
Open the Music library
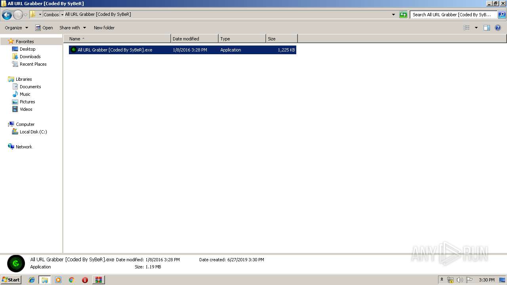[x=25, y=94]
